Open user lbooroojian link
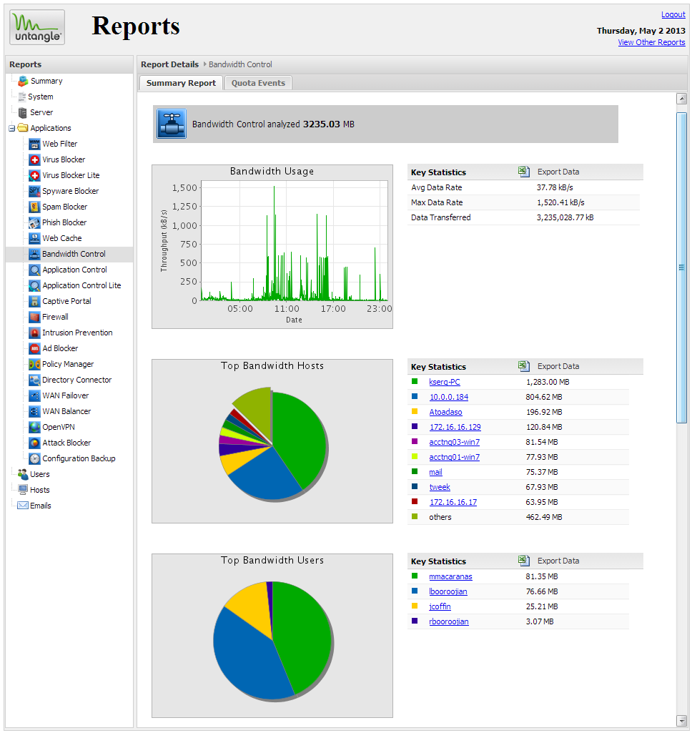The width and height of the screenshot is (692, 733). coord(448,591)
